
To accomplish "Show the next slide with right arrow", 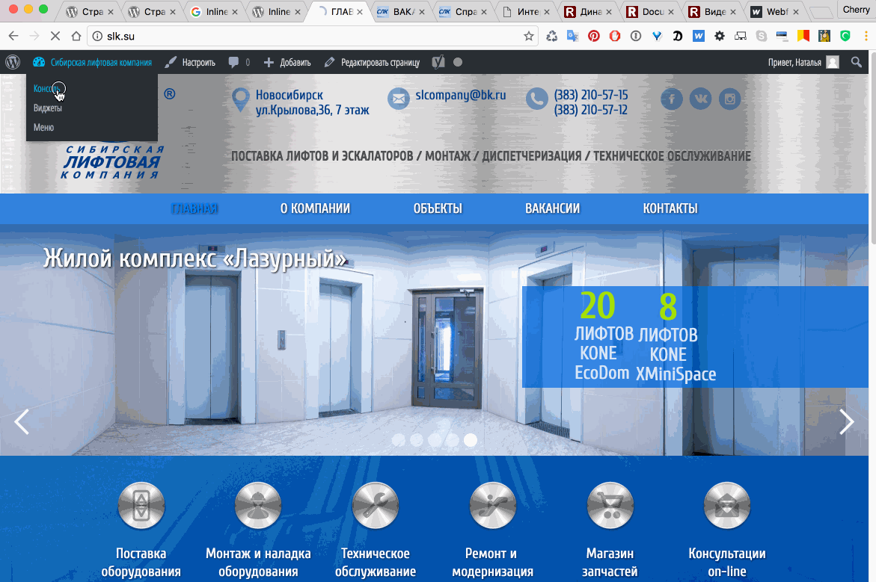I will pyautogui.click(x=846, y=422).
